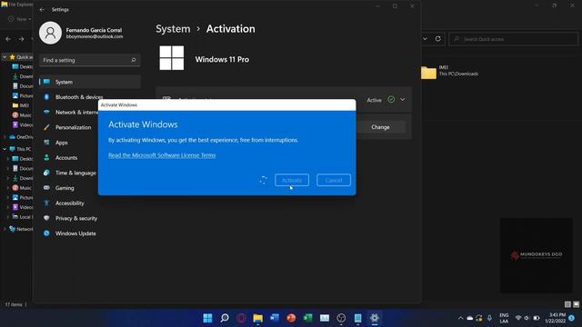Show hidden system tray icons
Screen dimensions: 582x327
coord(461,318)
